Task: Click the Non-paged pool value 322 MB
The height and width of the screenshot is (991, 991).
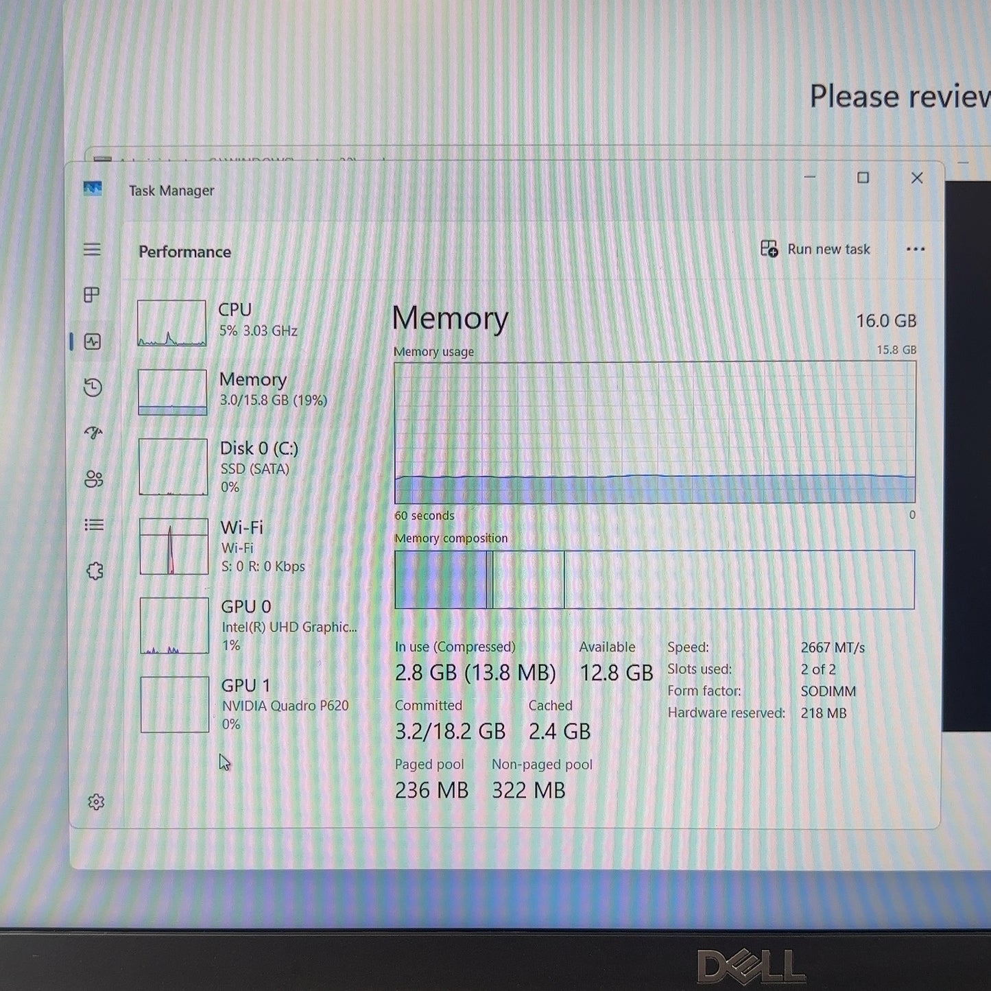Action: 529,790
